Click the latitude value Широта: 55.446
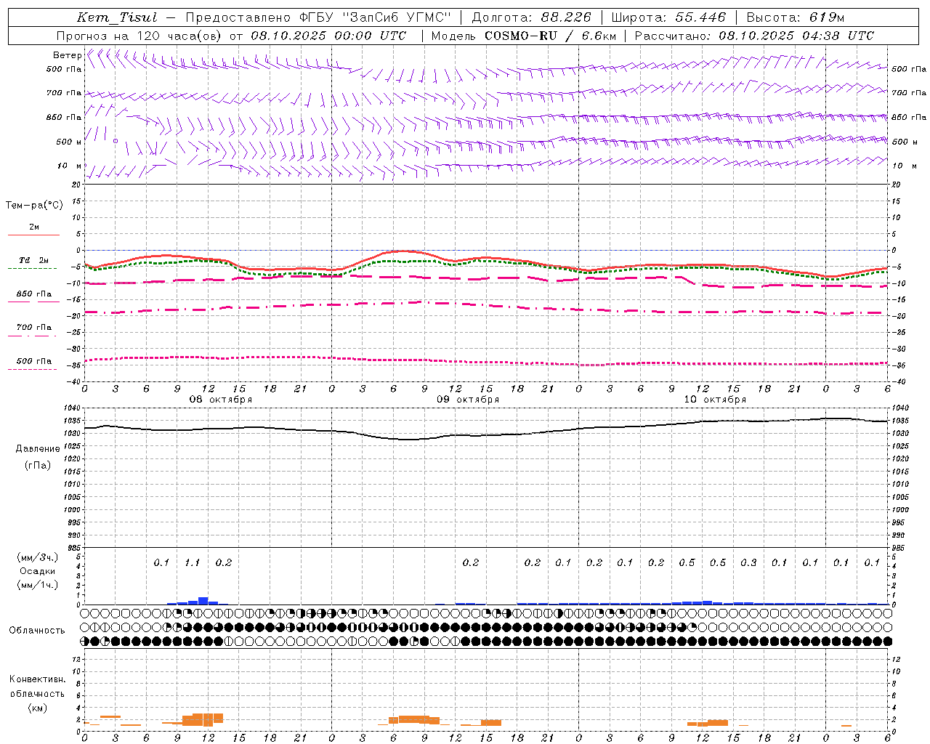This screenshot has width=930, height=744. (668, 17)
